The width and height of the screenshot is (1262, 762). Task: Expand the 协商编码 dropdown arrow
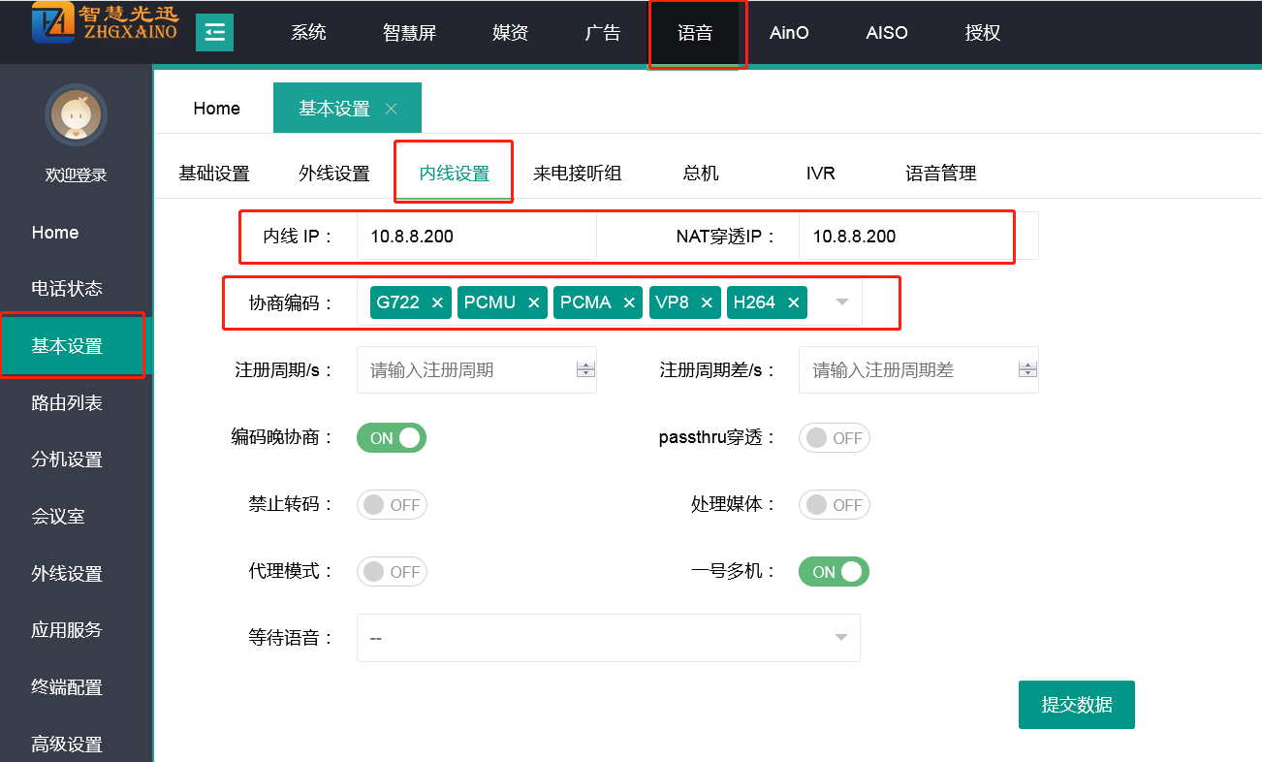(841, 302)
